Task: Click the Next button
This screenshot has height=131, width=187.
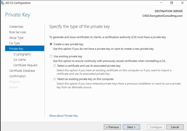Action: pos(131,127)
